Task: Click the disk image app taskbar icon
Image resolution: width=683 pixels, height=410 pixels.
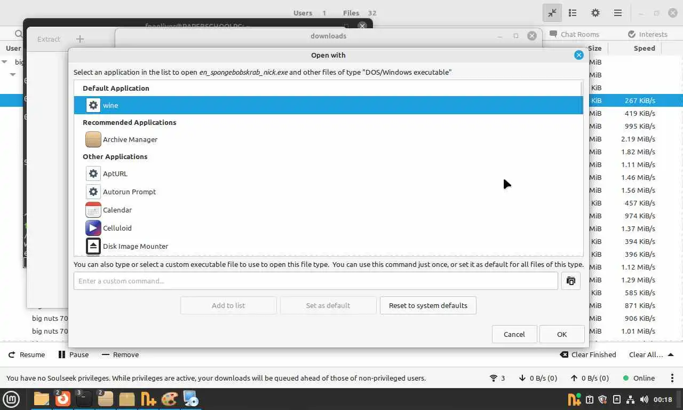Action: (x=190, y=399)
